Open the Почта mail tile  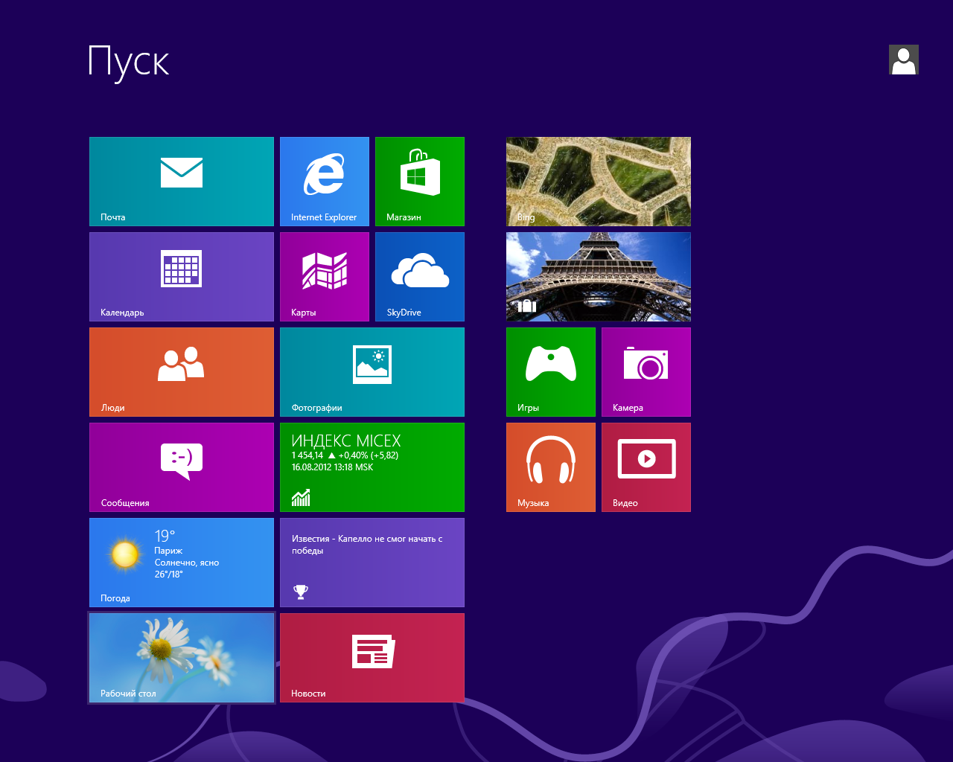point(182,182)
